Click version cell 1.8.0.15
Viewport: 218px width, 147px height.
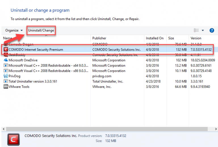[x=196, y=76]
